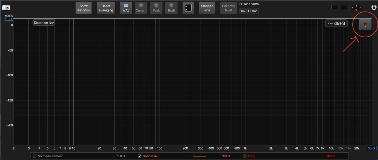Fit graph limits to data
The image size is (378, 160).
356,7
